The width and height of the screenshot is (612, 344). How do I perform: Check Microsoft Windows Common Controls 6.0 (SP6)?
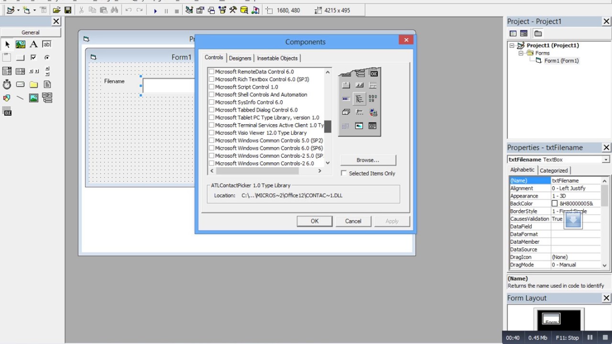(x=211, y=148)
